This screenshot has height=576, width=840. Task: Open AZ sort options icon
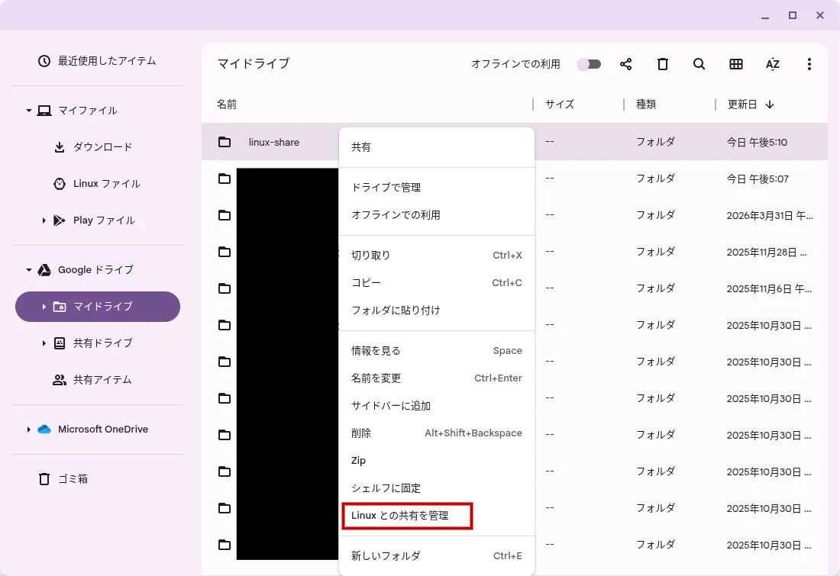(773, 64)
